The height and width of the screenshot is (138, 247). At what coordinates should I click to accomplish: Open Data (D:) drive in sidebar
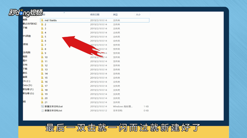28,85
